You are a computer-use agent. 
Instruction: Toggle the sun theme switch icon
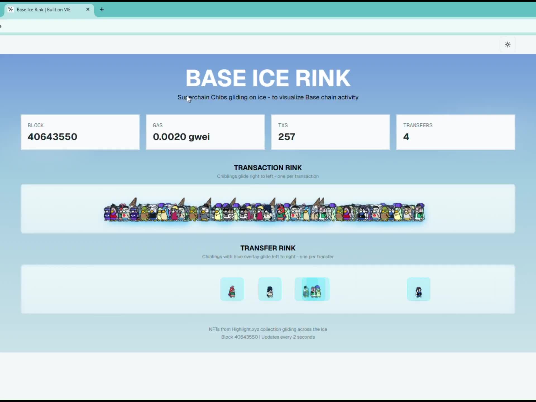click(x=507, y=44)
